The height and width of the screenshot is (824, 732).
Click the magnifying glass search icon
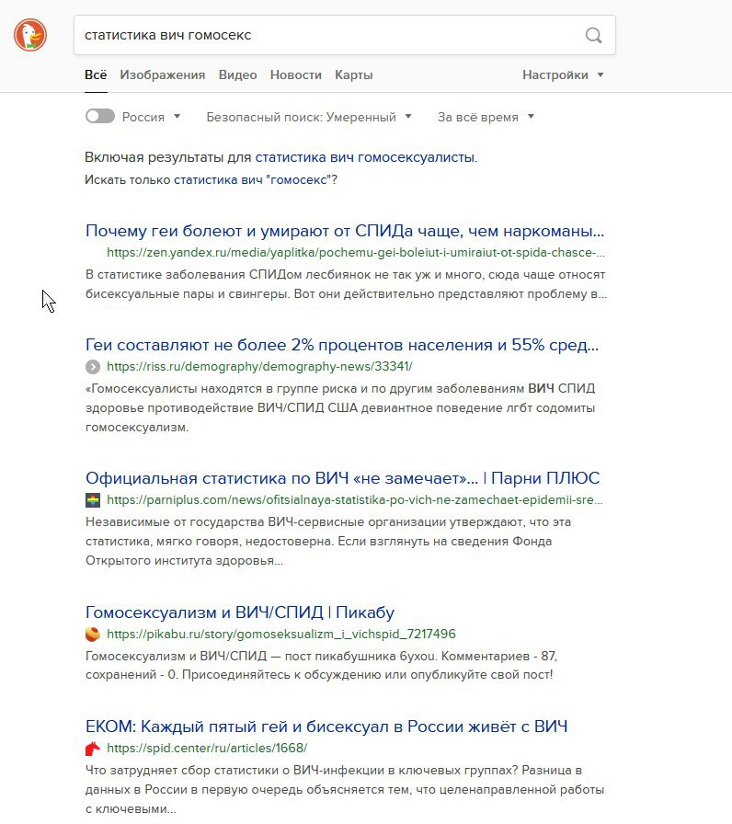click(x=593, y=35)
